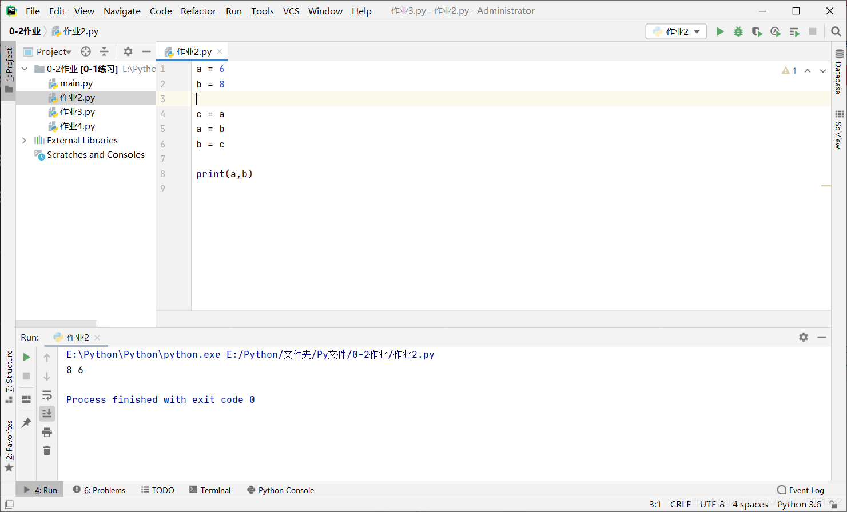Run the 作业2 configuration with green play button

click(720, 31)
